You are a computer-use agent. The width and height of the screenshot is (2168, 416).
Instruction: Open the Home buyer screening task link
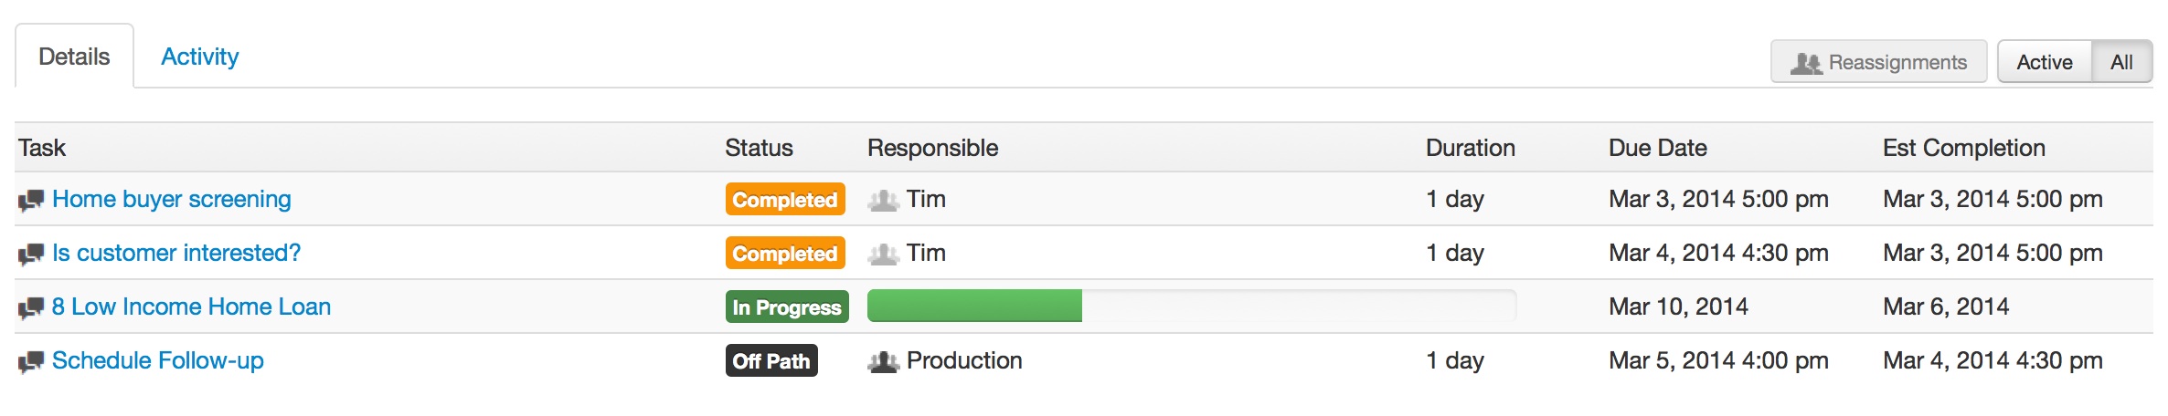(x=172, y=199)
